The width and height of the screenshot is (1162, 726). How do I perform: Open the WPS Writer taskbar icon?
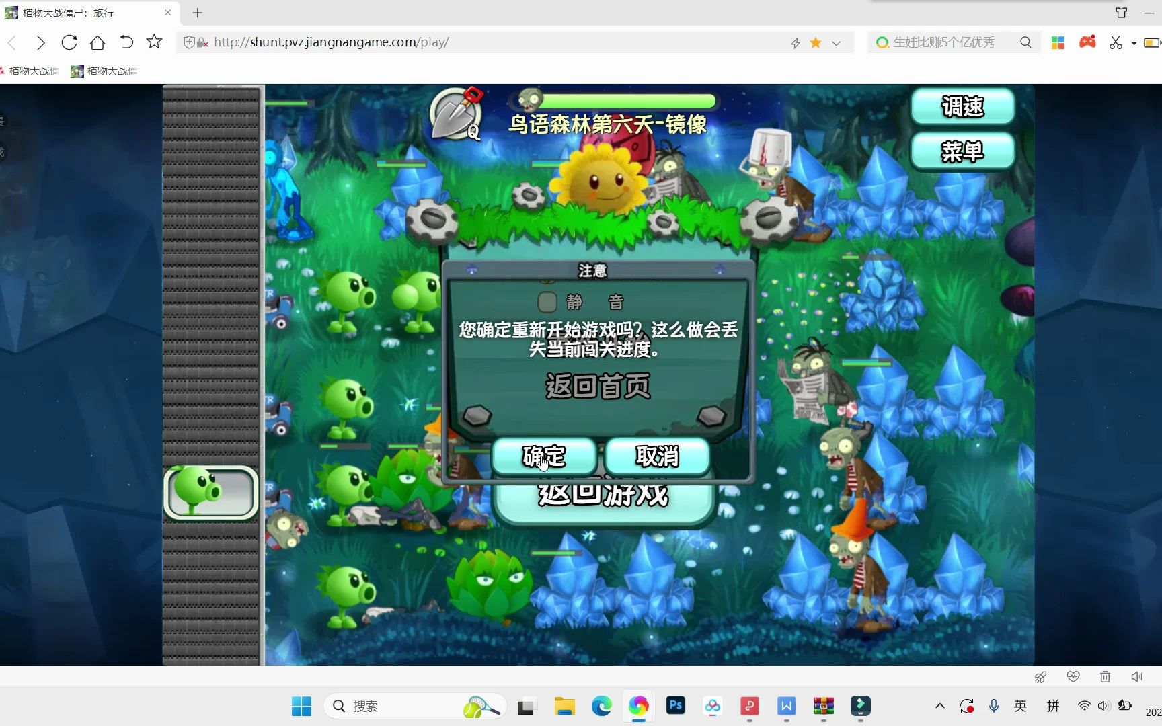click(786, 706)
